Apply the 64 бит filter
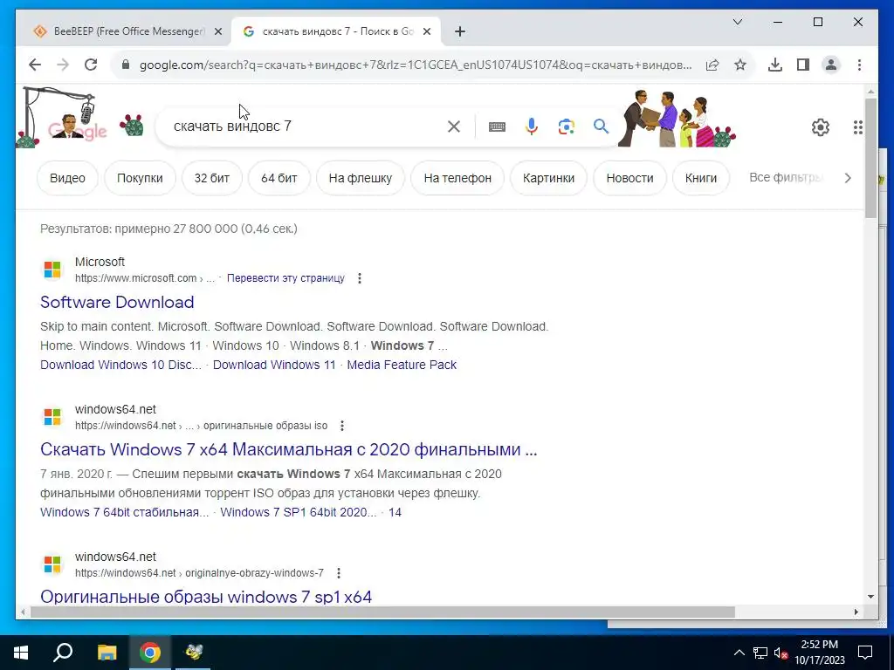Viewport: 894px width, 670px height. (x=279, y=178)
